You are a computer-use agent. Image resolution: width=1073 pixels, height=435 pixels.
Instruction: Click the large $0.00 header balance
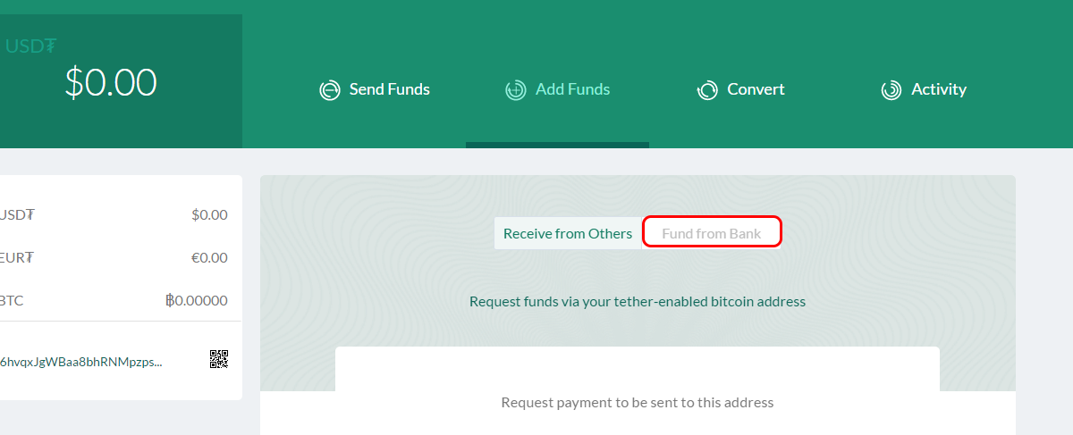[x=111, y=83]
